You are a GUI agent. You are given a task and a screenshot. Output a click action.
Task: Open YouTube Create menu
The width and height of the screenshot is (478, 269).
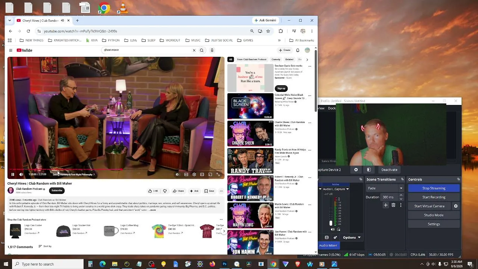tap(285, 50)
